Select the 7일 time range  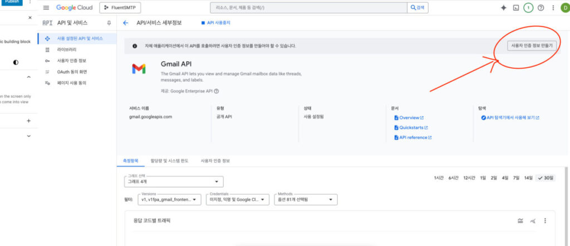click(516, 178)
